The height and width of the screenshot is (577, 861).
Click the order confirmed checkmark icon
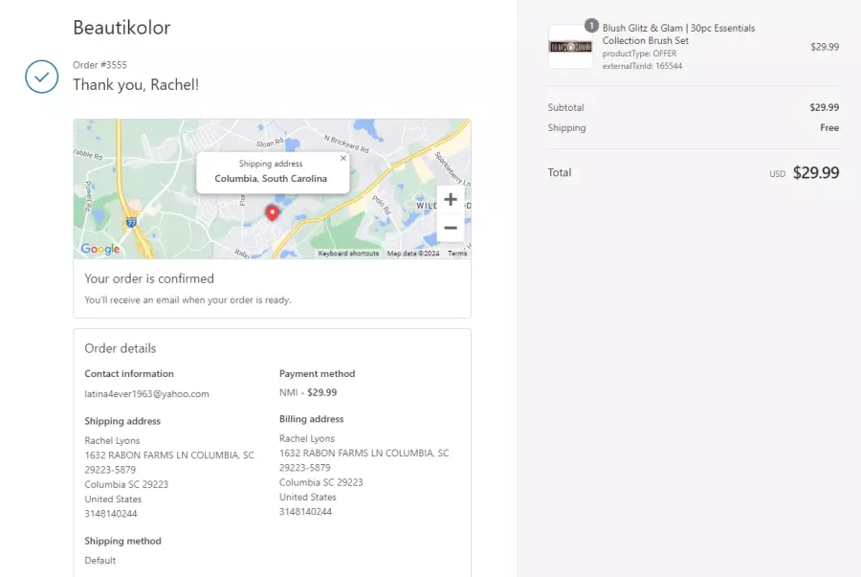click(42, 77)
